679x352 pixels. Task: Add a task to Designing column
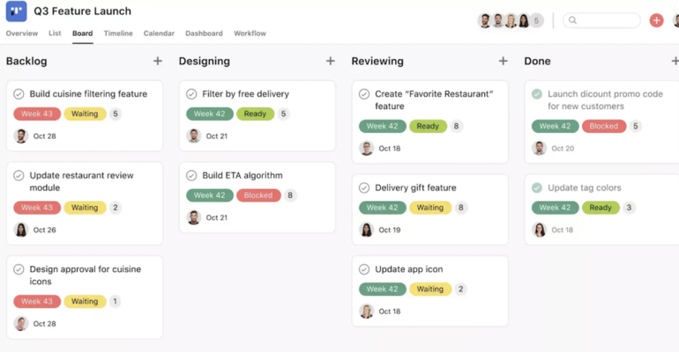coord(331,61)
